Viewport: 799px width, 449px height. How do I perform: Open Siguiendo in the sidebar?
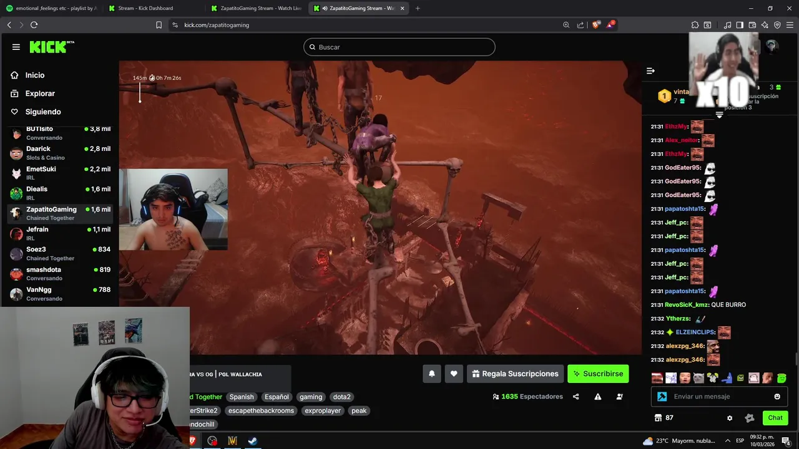(x=43, y=112)
